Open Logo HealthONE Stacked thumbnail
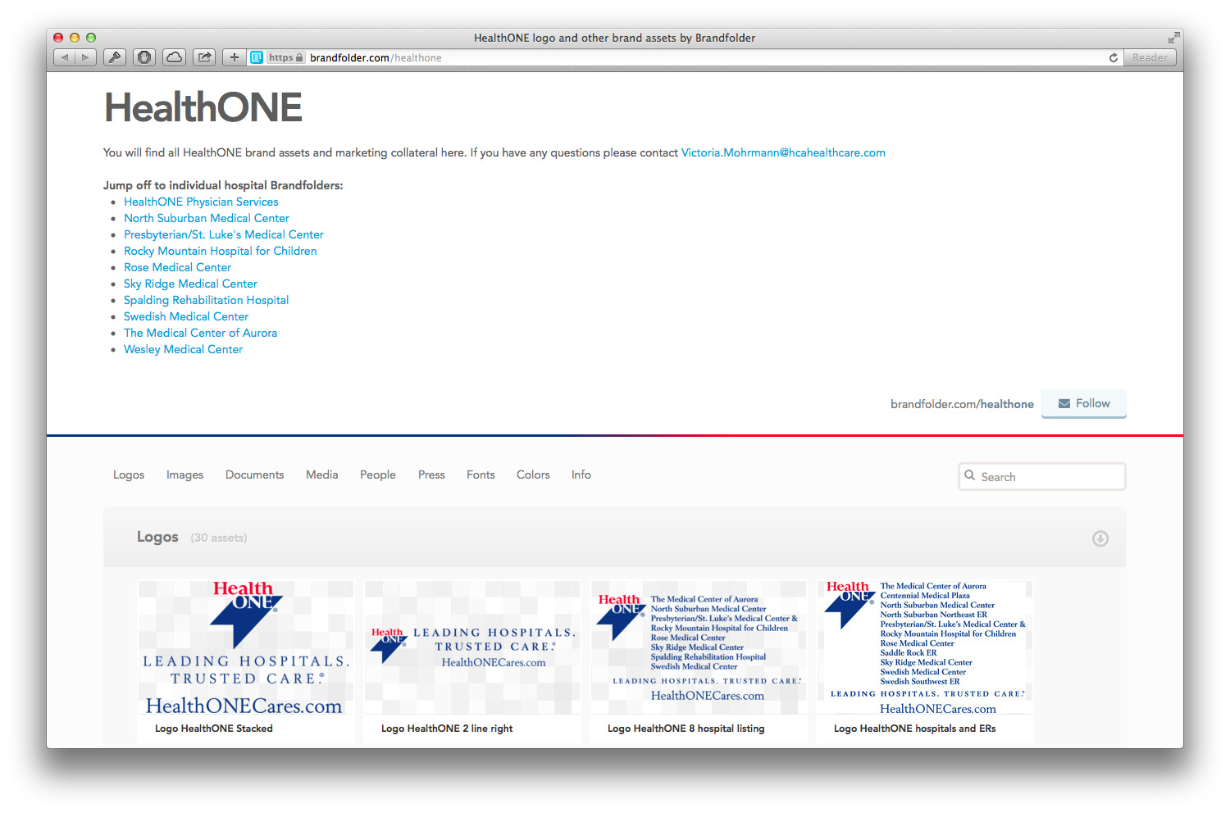Screen dimensions: 1230x813 coord(246,647)
